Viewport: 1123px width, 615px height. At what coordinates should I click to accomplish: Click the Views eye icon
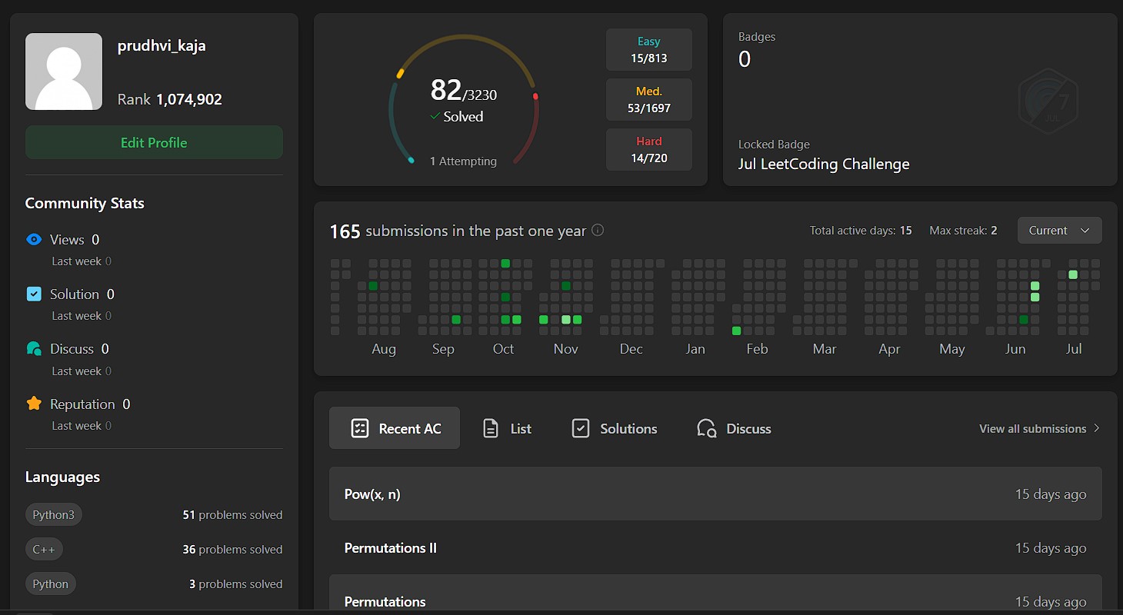[34, 239]
